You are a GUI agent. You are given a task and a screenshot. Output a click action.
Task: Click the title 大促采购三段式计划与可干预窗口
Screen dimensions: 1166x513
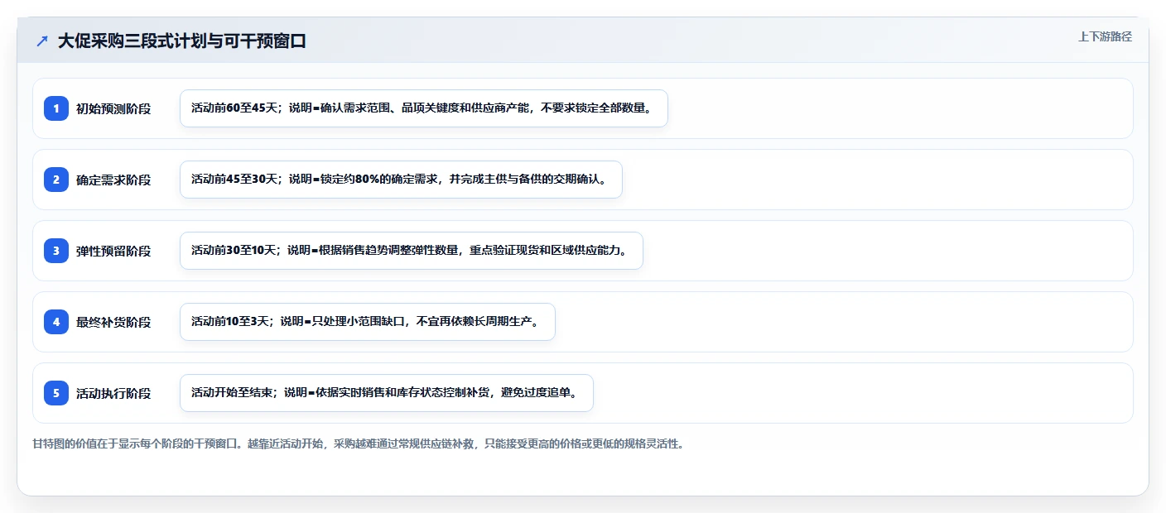point(182,41)
